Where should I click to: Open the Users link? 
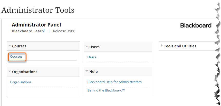pyautogui.click(x=92, y=57)
